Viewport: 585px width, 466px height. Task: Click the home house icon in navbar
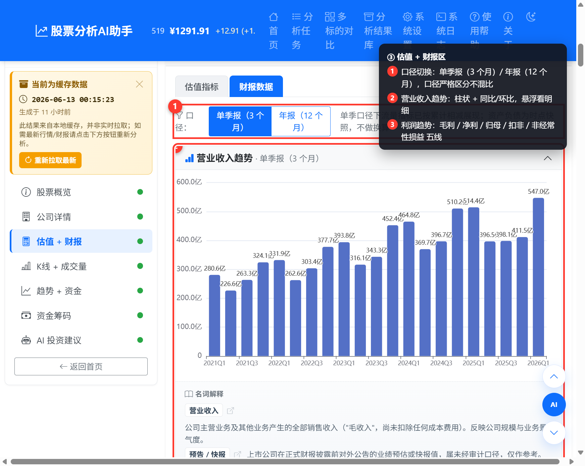pos(274,17)
